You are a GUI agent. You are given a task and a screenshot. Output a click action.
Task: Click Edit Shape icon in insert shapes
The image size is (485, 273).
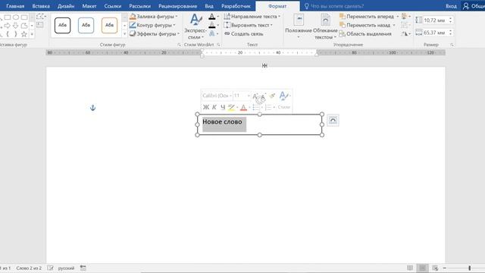pos(40,17)
